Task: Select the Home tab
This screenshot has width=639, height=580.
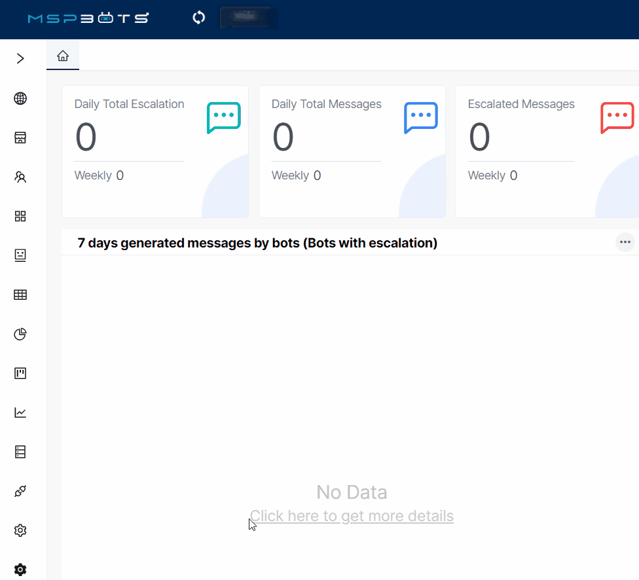Action: (63, 56)
